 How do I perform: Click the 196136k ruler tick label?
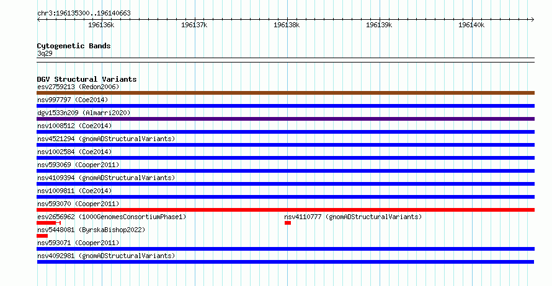101,25
